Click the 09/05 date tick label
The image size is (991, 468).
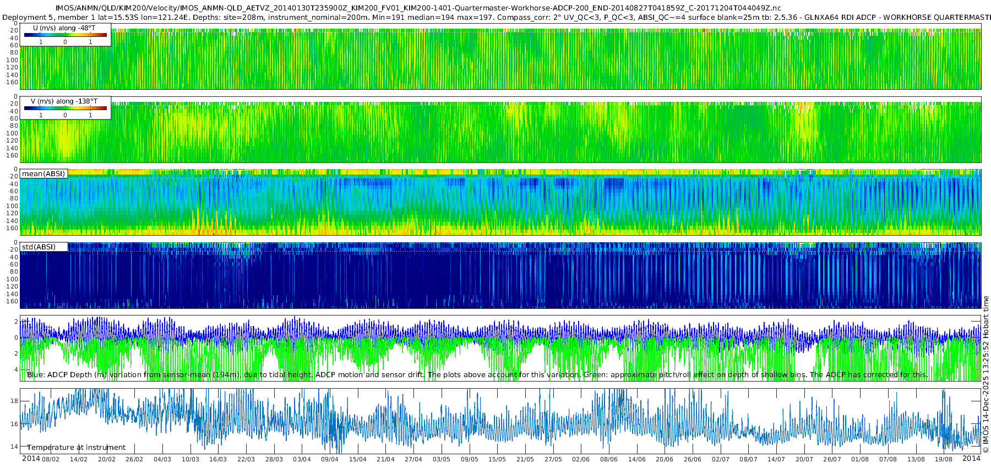click(x=470, y=459)
